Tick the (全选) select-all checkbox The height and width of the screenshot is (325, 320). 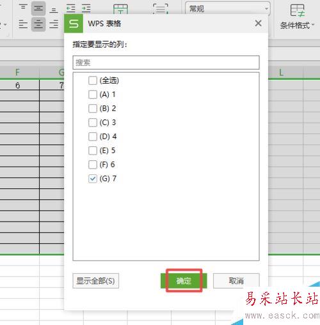coord(93,80)
